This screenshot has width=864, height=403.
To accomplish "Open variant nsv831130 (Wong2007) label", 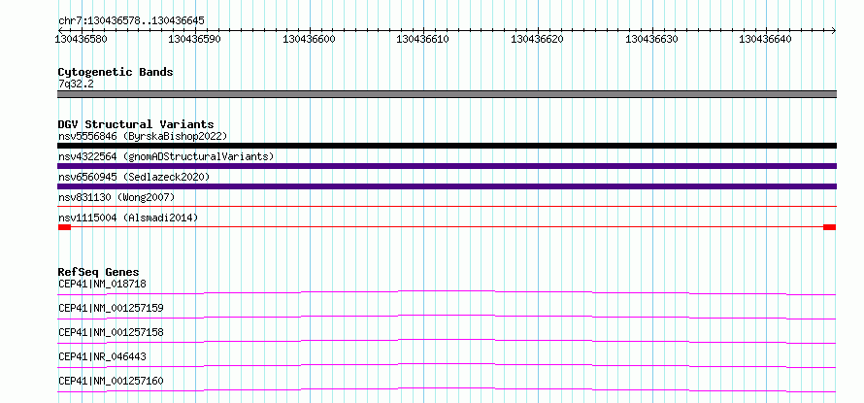I will pos(116,197).
